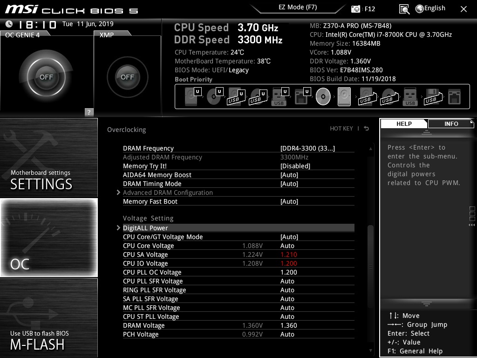
Task: Select the last legacy network boot icon
Action: 455,96
